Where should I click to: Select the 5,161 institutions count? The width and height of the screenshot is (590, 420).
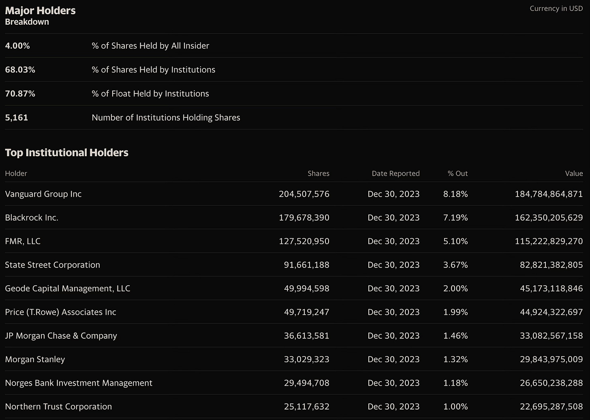point(17,117)
